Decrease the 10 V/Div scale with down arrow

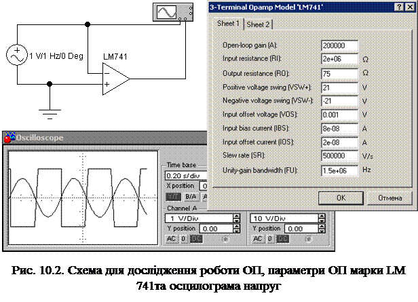pyautogui.click(x=322, y=220)
